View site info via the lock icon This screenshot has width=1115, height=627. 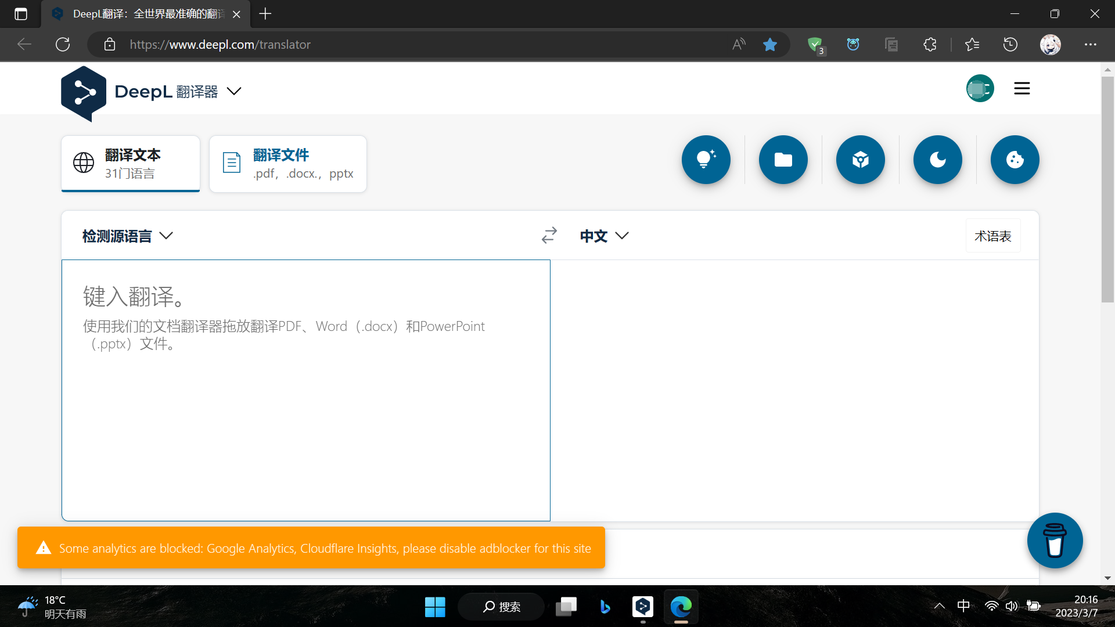pyautogui.click(x=110, y=44)
